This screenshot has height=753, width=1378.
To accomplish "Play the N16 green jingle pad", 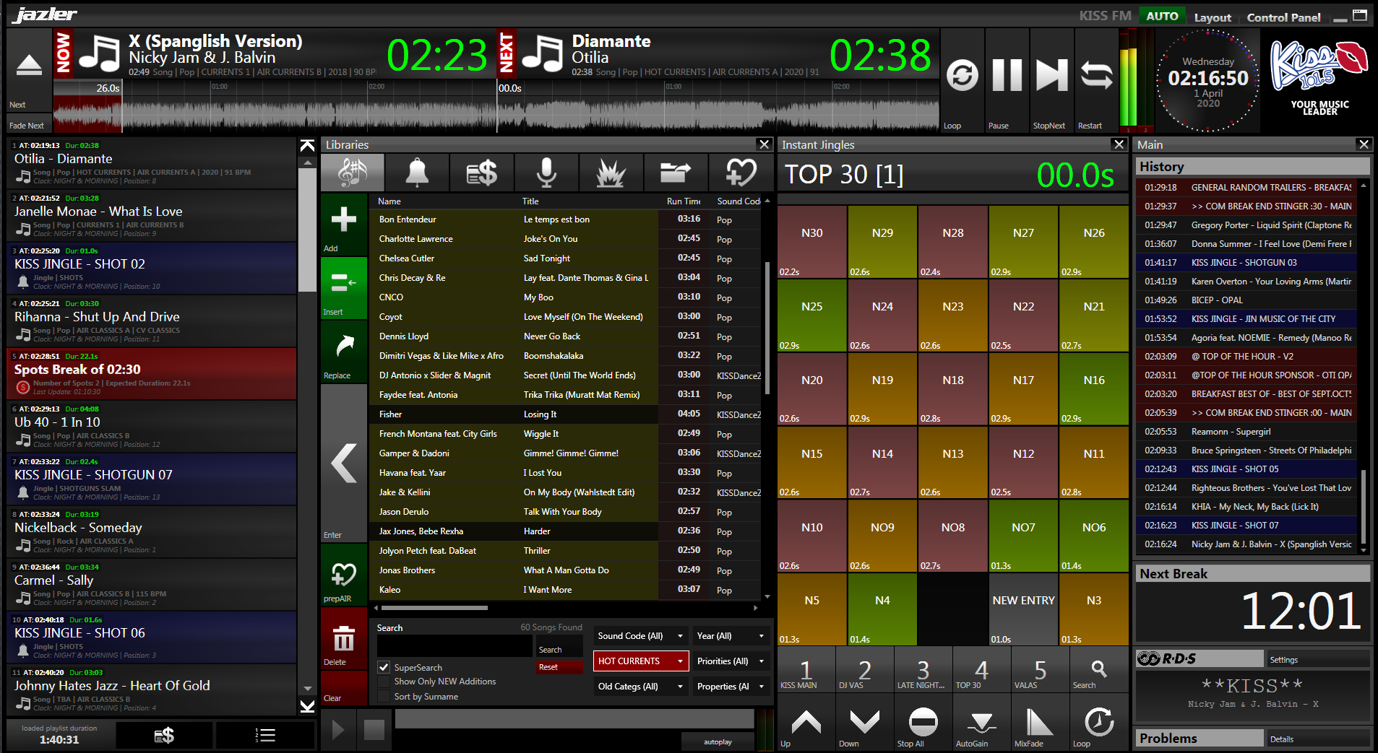I will tap(1093, 389).
